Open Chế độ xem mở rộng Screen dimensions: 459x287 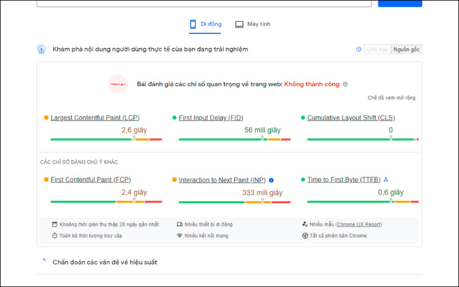[x=391, y=98]
